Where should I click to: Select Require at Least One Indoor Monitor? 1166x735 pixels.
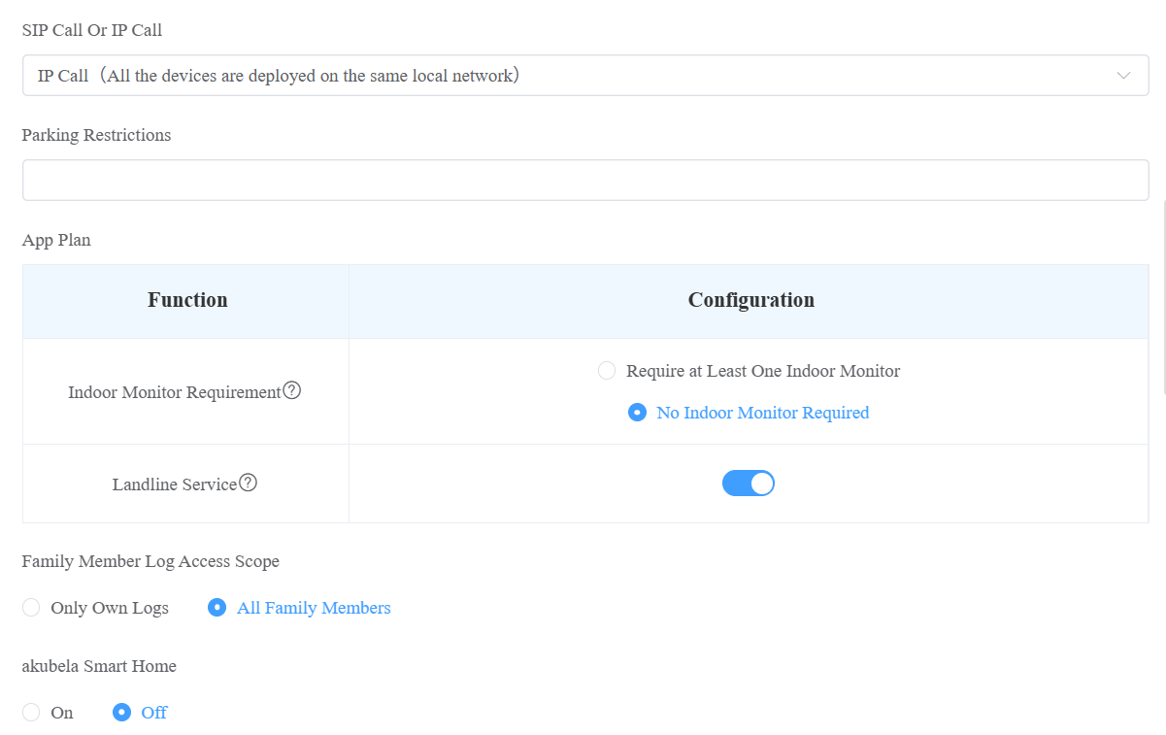[x=607, y=371]
